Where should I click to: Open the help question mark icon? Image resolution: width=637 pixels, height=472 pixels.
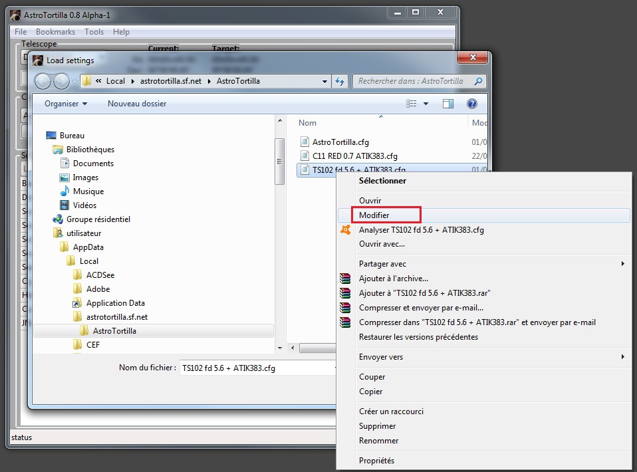[x=471, y=104]
